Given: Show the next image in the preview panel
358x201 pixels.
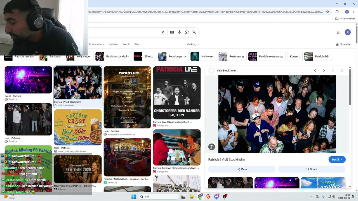Looking at the screenshot, I should [x=324, y=71].
